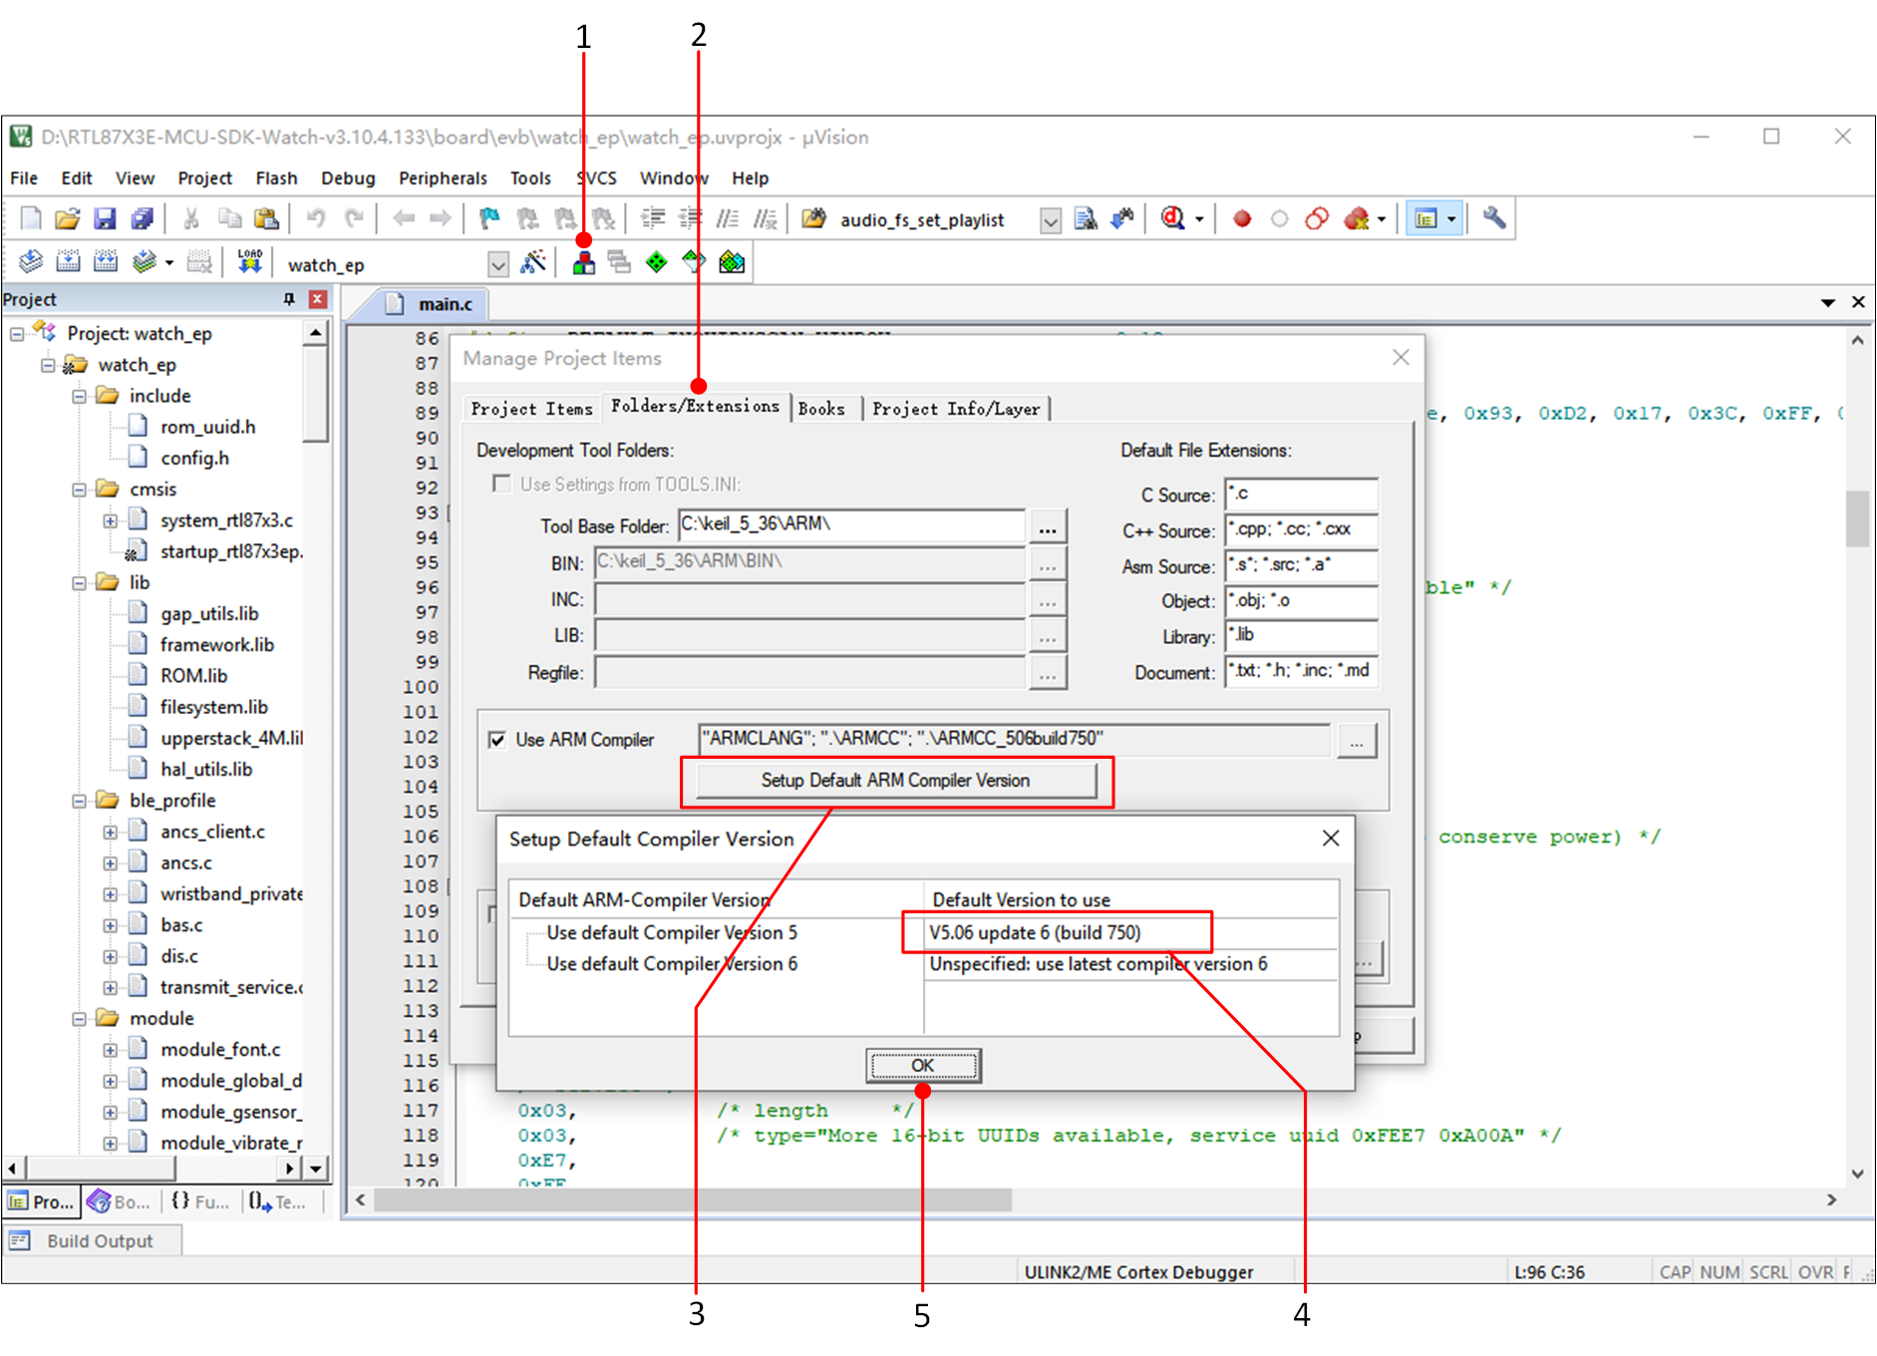Open the audio_fs_set_playlist find dropdown

point(1050,220)
